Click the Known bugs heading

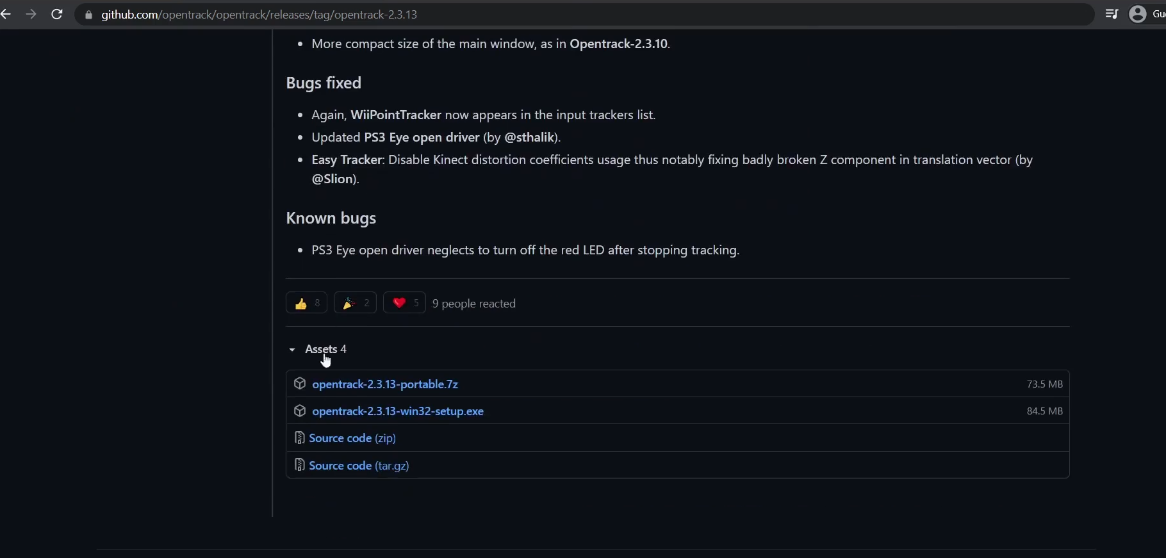coord(331,218)
